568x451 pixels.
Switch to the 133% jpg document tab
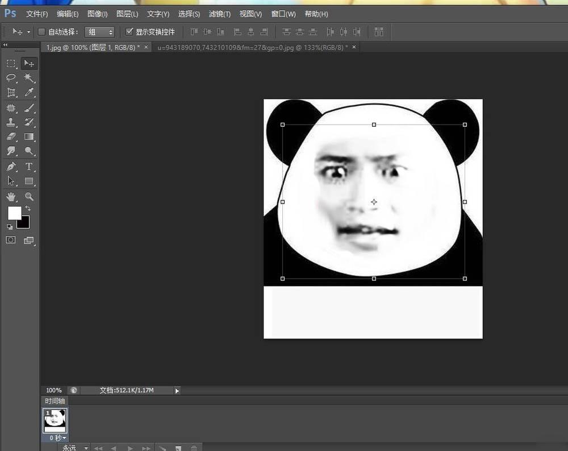pos(252,47)
